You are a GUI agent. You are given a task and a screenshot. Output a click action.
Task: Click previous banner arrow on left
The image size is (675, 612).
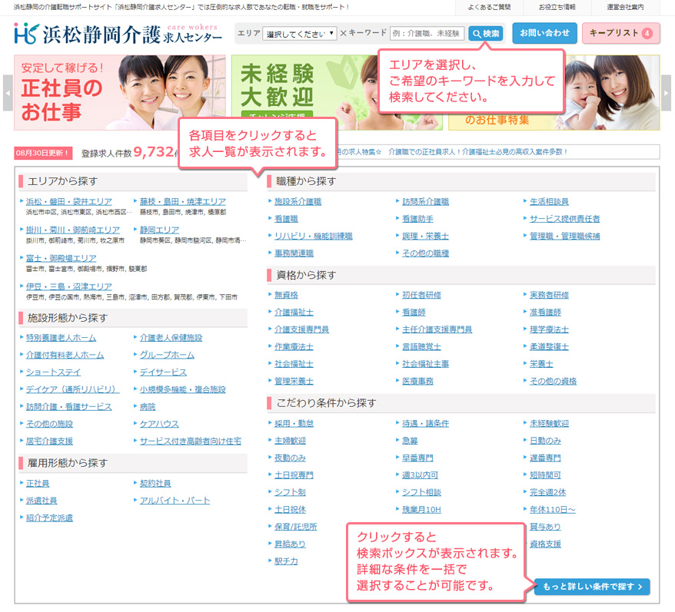pyautogui.click(x=8, y=93)
